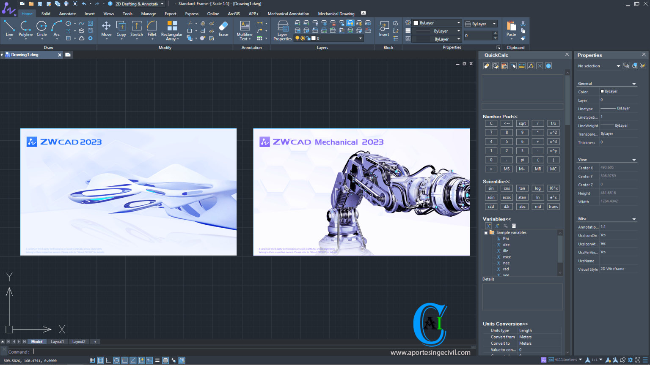This screenshot has height=365, width=650.
Task: Collapse the General section in Properties panel
Action: [634, 84]
